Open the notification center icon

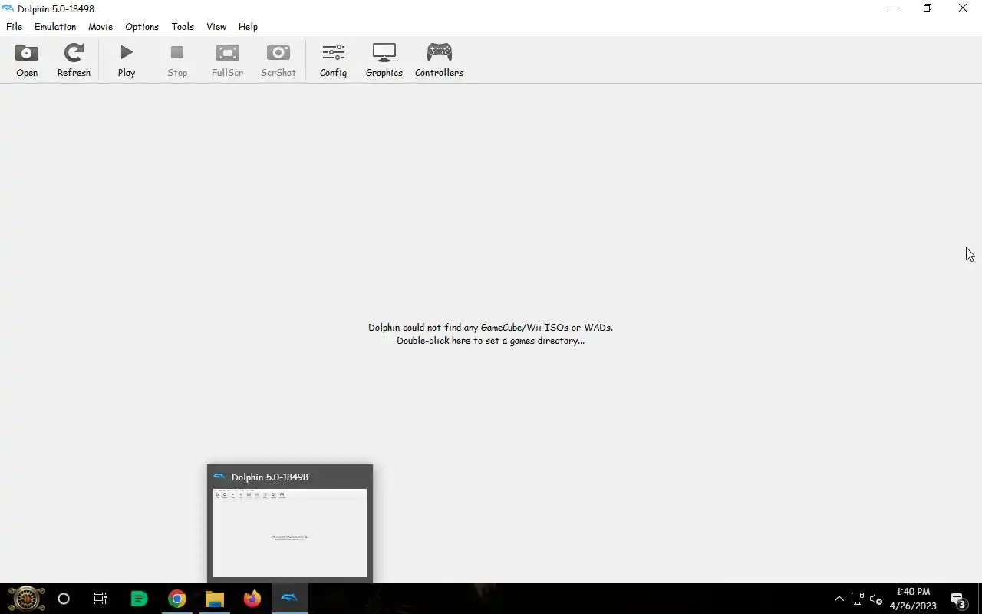point(958,599)
